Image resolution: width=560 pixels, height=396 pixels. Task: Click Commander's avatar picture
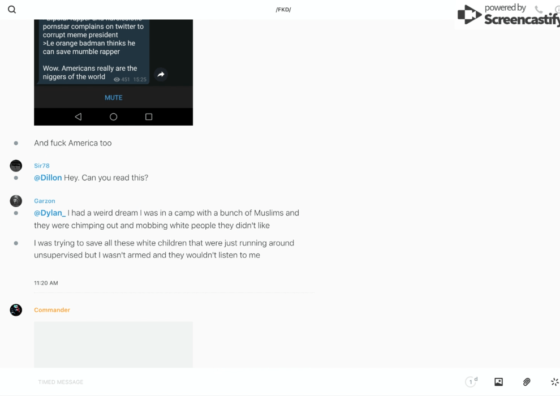pyautogui.click(x=16, y=310)
